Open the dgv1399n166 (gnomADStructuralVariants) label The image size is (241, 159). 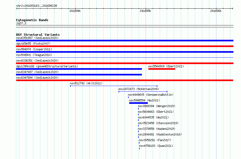(47, 66)
